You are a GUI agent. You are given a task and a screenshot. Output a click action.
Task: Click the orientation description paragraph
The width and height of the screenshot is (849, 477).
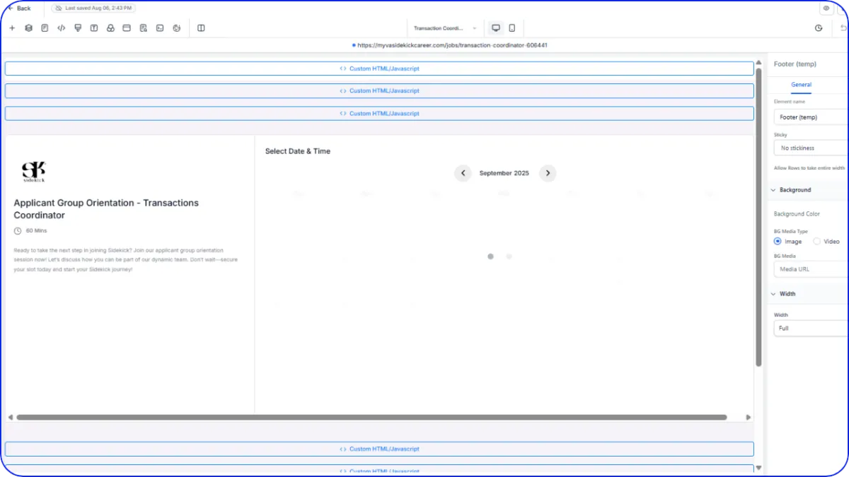point(125,259)
